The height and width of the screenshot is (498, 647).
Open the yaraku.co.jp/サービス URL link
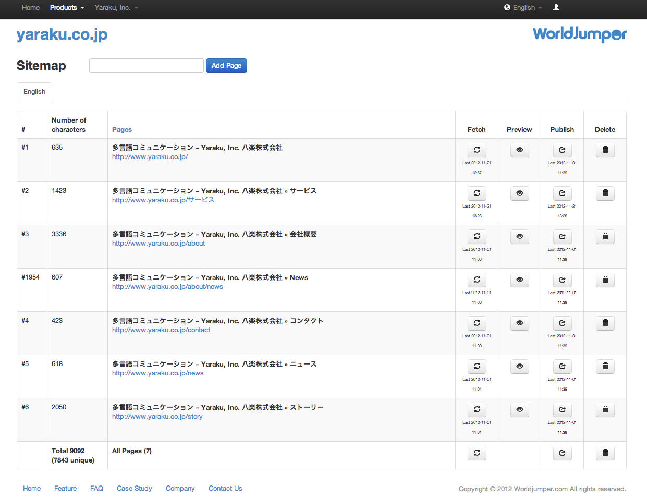[163, 200]
